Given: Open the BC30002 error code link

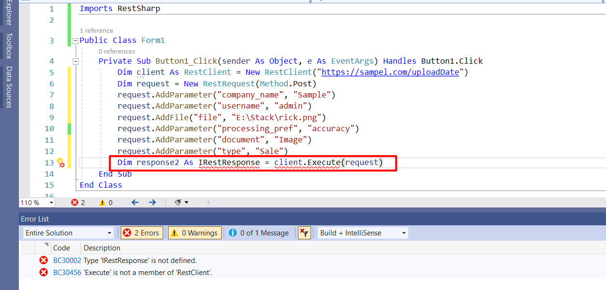Looking at the screenshot, I should click(67, 261).
